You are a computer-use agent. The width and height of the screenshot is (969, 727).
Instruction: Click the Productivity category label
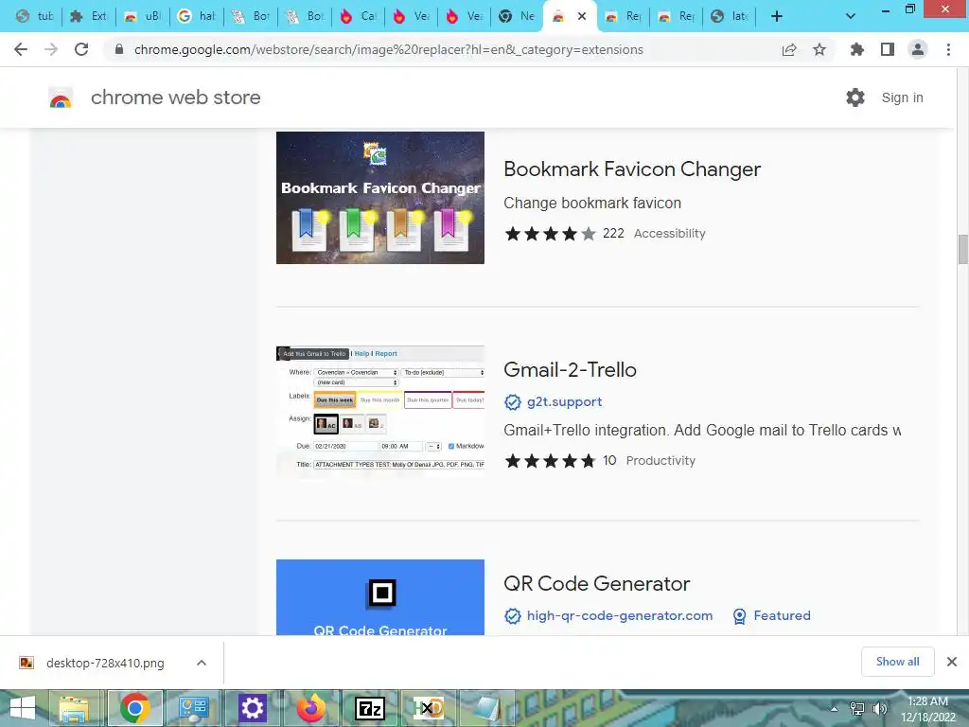click(661, 461)
